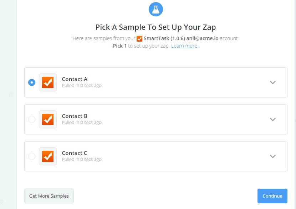Click the Contact C sample label
This screenshot has height=209, width=296.
click(75, 153)
